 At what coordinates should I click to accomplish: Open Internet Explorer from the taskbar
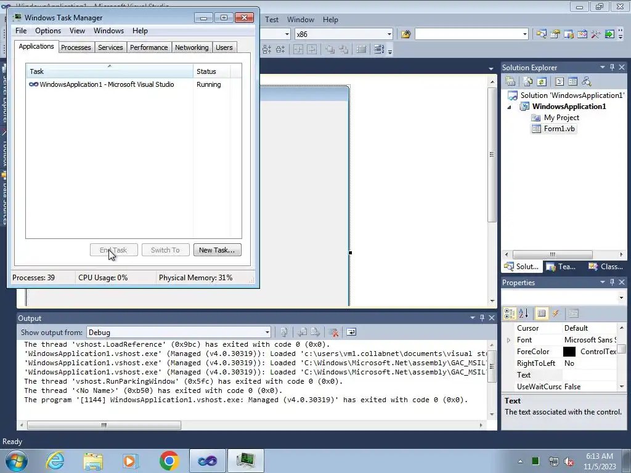coord(55,461)
